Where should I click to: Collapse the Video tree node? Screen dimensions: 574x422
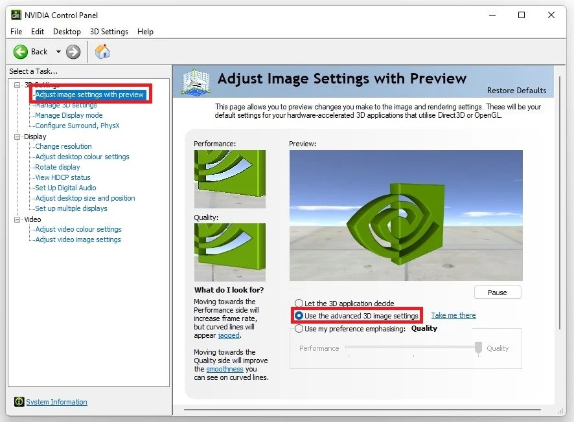click(17, 219)
